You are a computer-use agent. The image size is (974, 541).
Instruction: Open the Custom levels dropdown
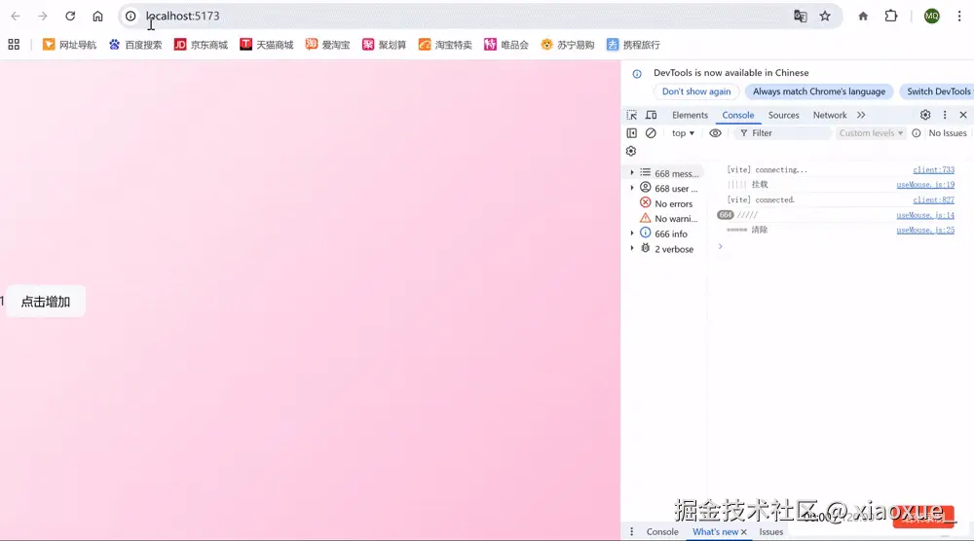coord(871,133)
